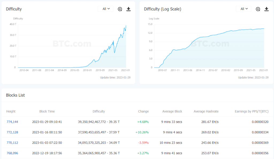
Task: Open block height 768,096
Action: coord(12,153)
